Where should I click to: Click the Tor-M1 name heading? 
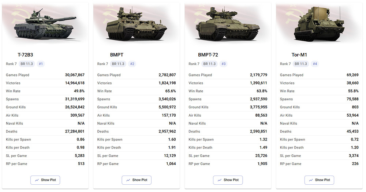tap(299, 55)
